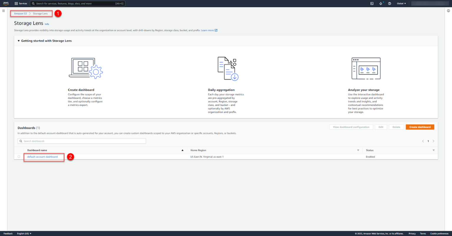The width and height of the screenshot is (452, 236).
Task: Click the Search dashboards field
Action: point(82,141)
